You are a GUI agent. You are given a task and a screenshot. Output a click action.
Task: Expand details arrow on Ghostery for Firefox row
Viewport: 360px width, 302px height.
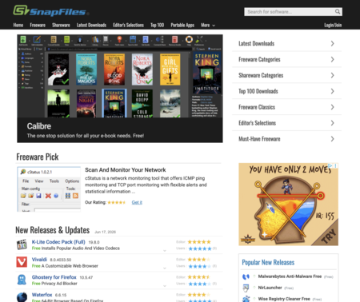165,286
